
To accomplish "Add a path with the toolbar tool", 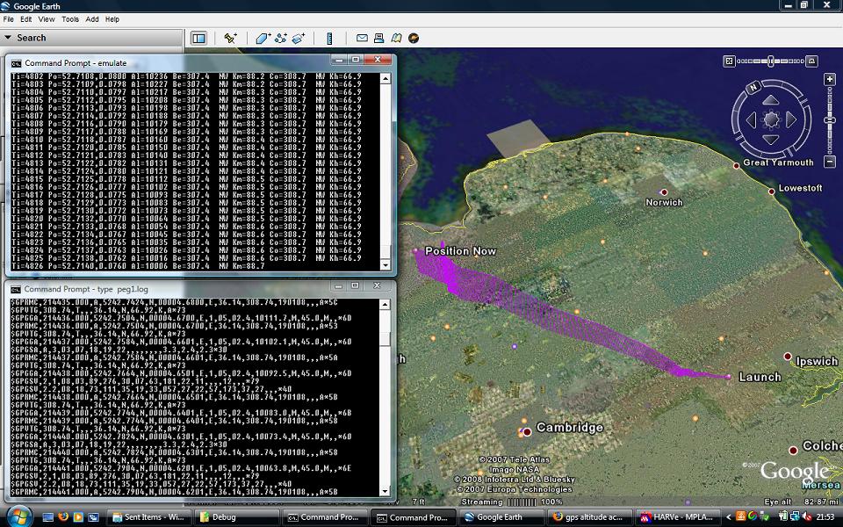I will click(x=281, y=38).
